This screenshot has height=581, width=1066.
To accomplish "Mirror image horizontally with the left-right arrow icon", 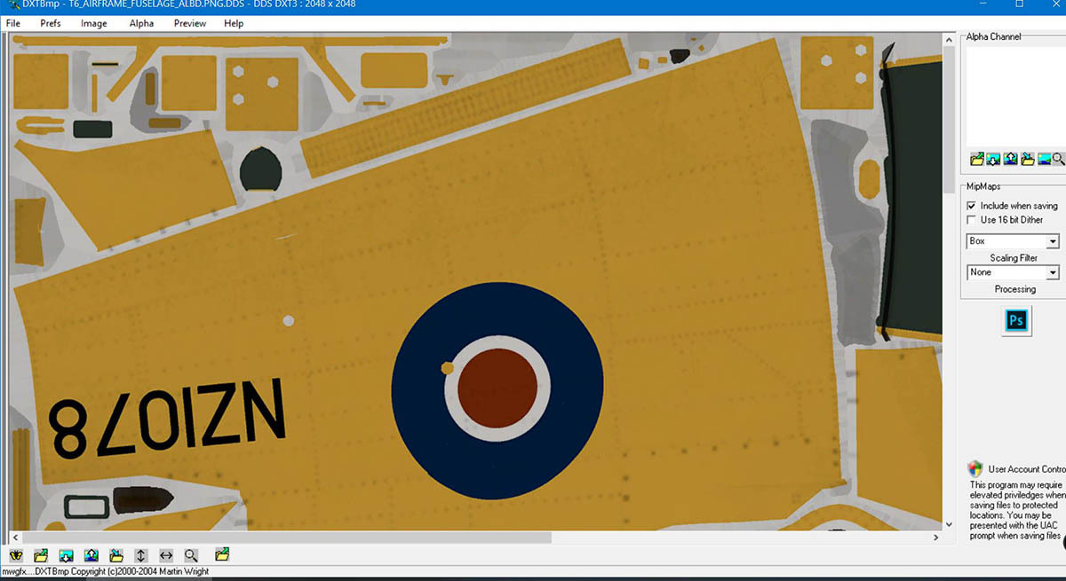I will 166,555.
